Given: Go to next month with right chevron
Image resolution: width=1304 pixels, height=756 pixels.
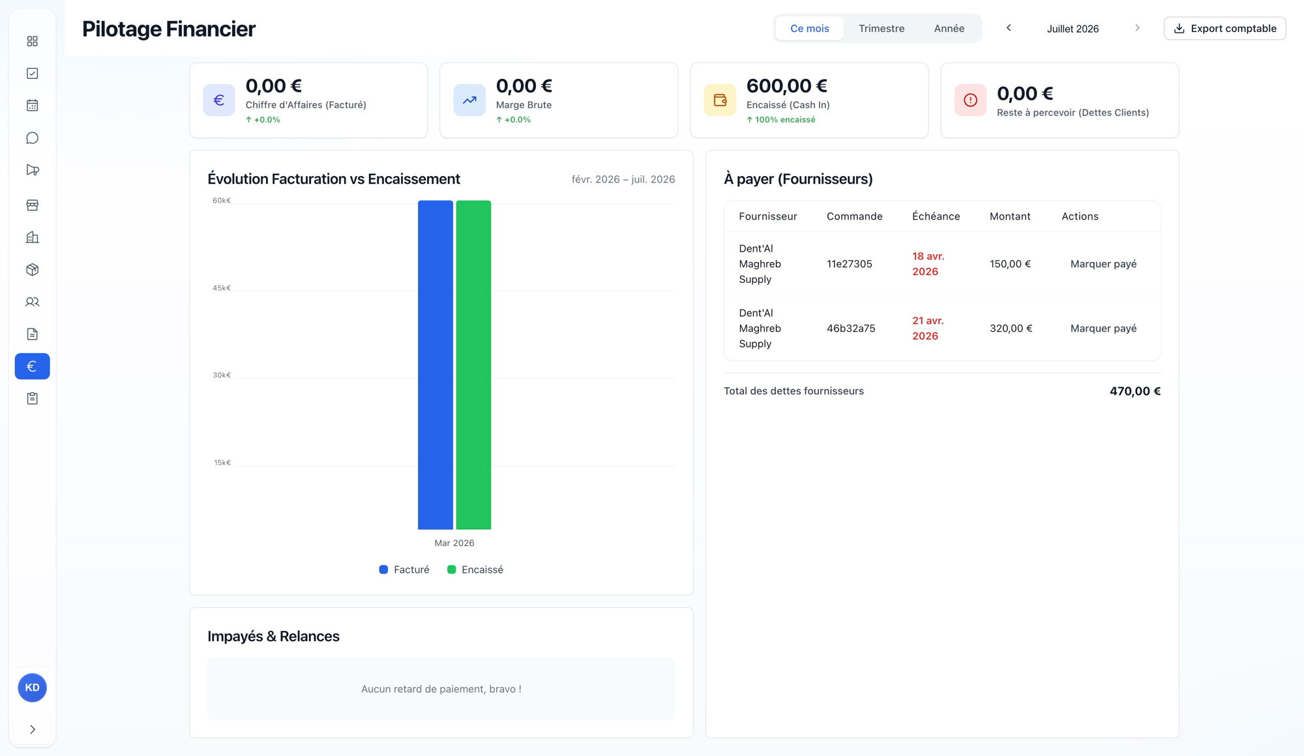Looking at the screenshot, I should tap(1137, 28).
